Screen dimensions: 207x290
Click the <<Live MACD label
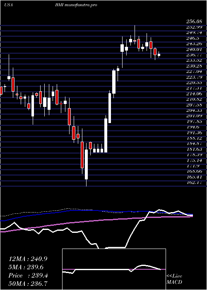click(x=174, y=279)
